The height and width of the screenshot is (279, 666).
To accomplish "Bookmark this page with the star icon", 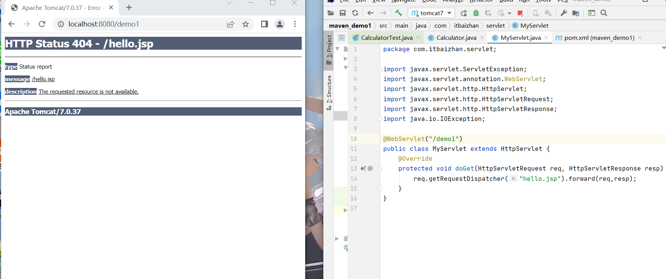I will [246, 24].
